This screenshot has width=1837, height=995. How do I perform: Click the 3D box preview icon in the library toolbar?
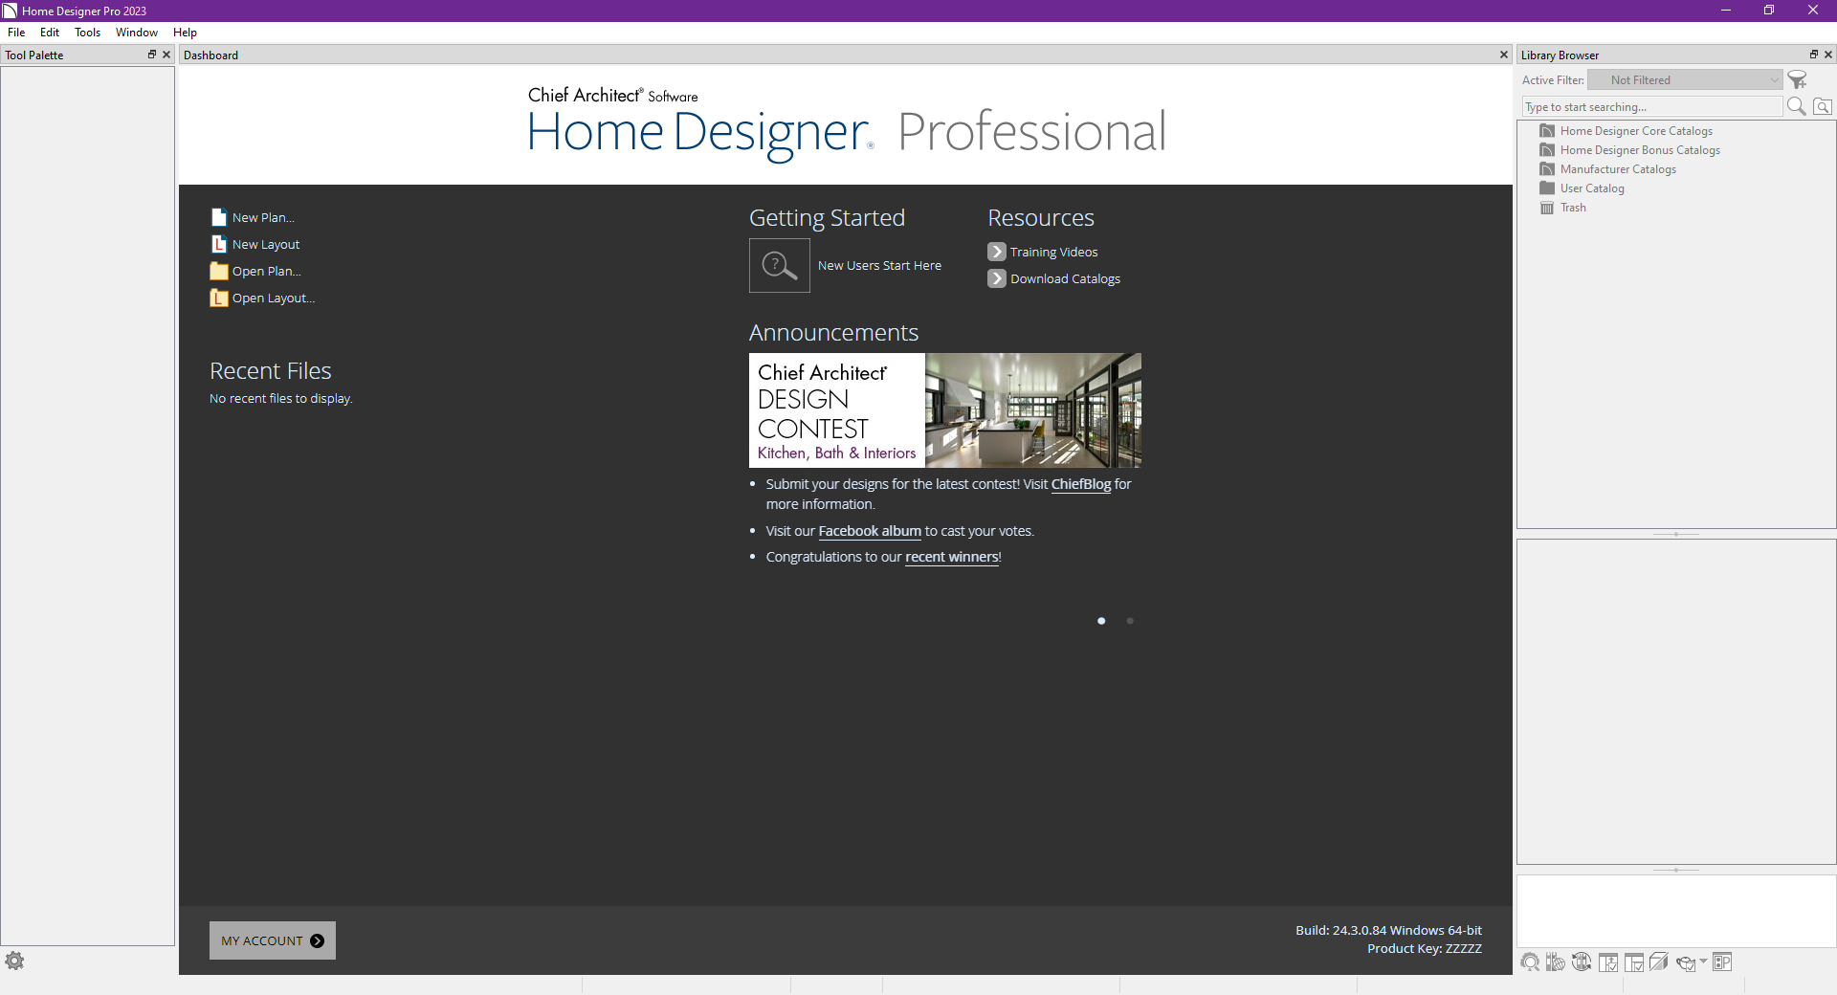(1659, 962)
